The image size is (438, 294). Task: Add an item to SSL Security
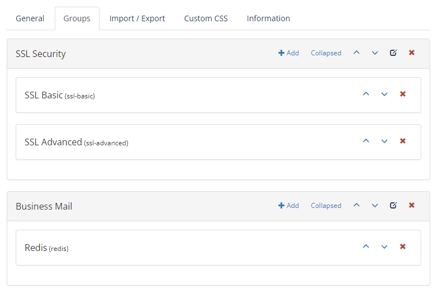click(288, 53)
